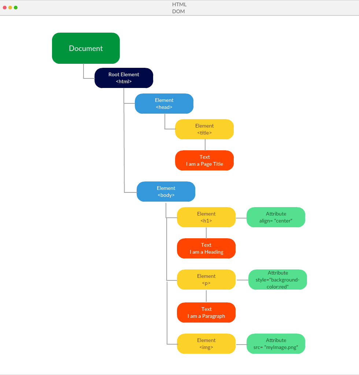Image resolution: width=359 pixels, height=375 pixels.
Task: Click the 'I am a Heading' text node
Action: 206,248
